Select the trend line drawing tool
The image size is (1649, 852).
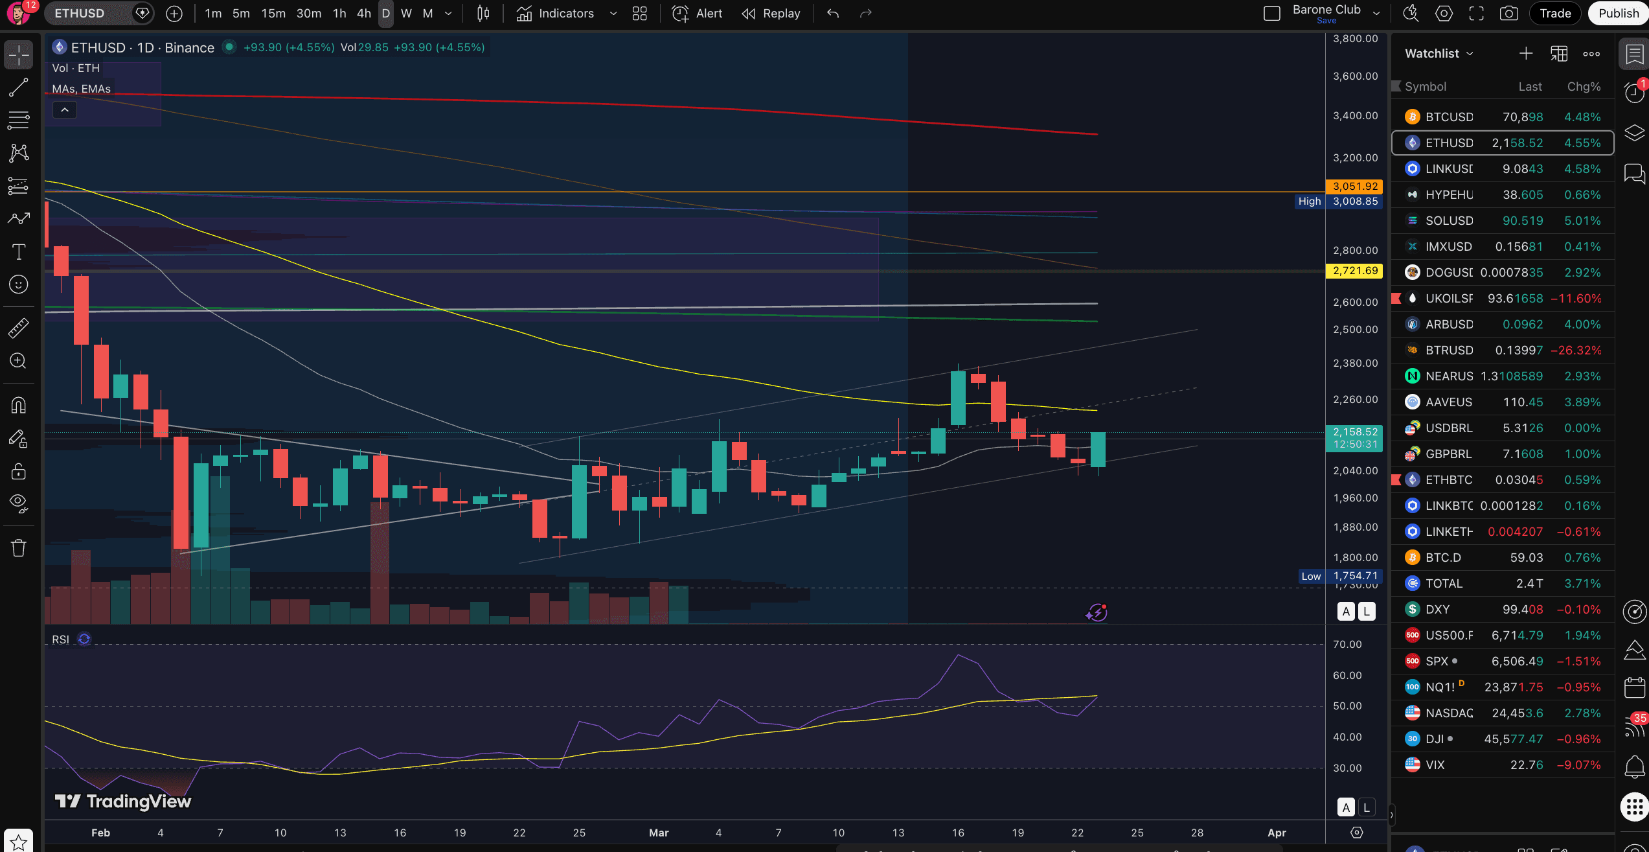(x=18, y=87)
